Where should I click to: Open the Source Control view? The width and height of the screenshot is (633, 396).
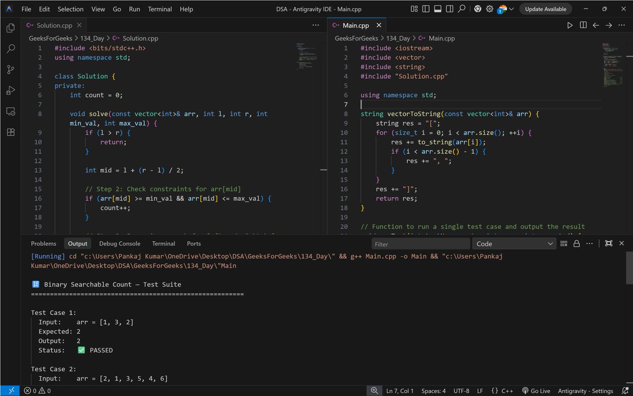coord(11,70)
